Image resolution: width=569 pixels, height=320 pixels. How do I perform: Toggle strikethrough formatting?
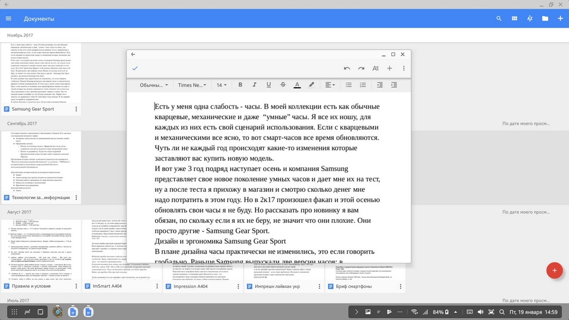pyautogui.click(x=283, y=85)
